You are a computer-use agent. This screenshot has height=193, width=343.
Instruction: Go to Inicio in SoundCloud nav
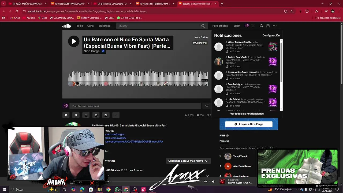click(x=80, y=26)
